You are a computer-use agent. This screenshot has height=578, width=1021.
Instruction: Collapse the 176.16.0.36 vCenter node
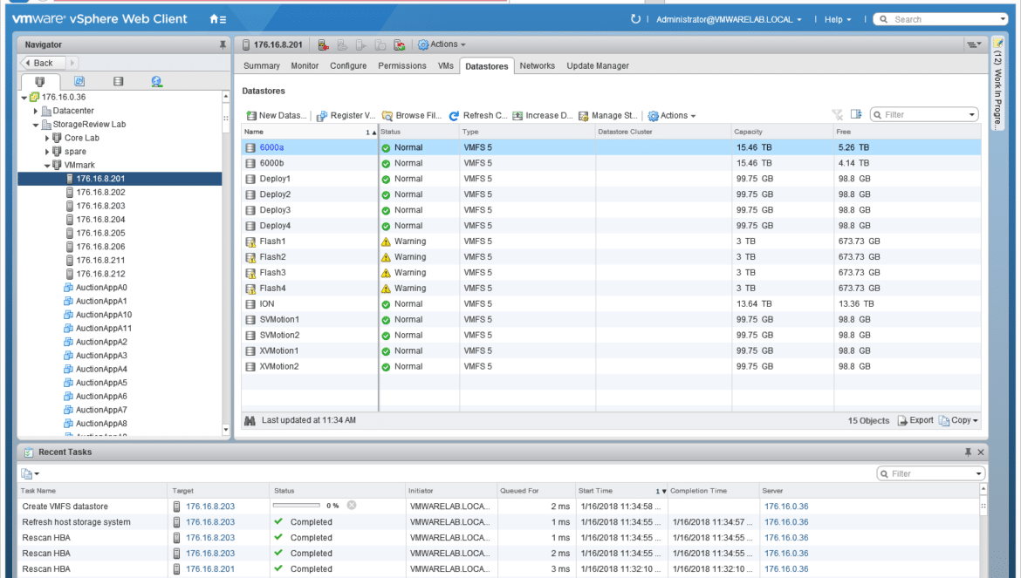24,98
